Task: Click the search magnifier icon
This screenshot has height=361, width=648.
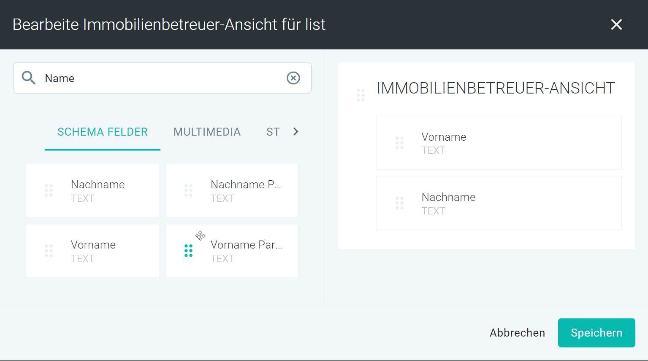Action: point(29,78)
